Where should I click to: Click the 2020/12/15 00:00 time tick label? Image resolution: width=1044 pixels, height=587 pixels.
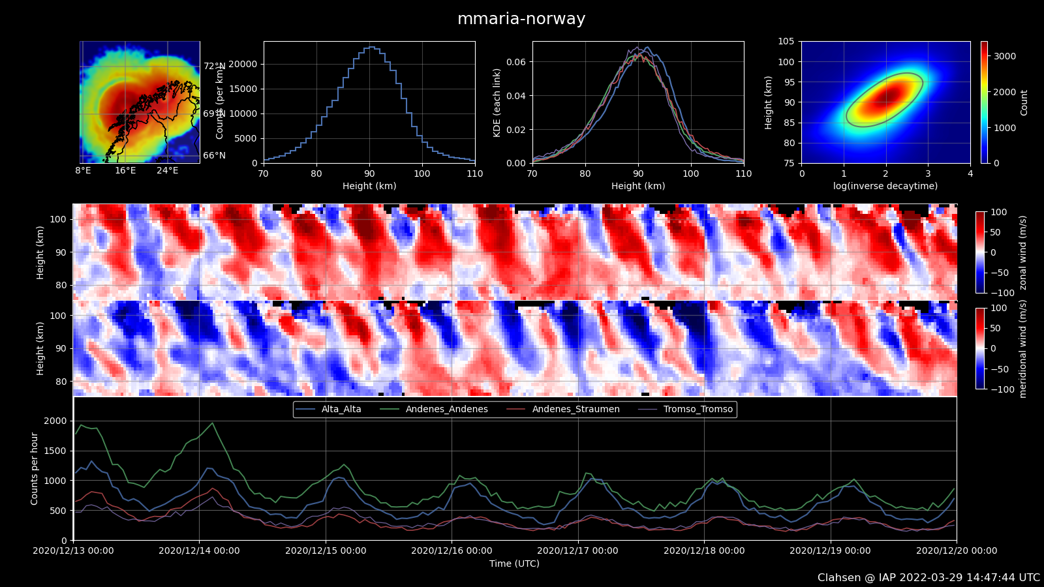coord(326,550)
